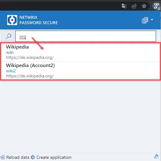Click the 'Create application' text button
Viewport: 161px width, 161px height.
pos(54,157)
